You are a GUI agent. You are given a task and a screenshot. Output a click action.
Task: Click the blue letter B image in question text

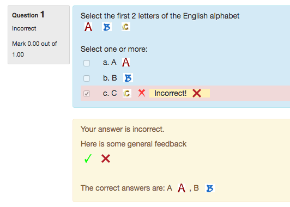(x=107, y=27)
